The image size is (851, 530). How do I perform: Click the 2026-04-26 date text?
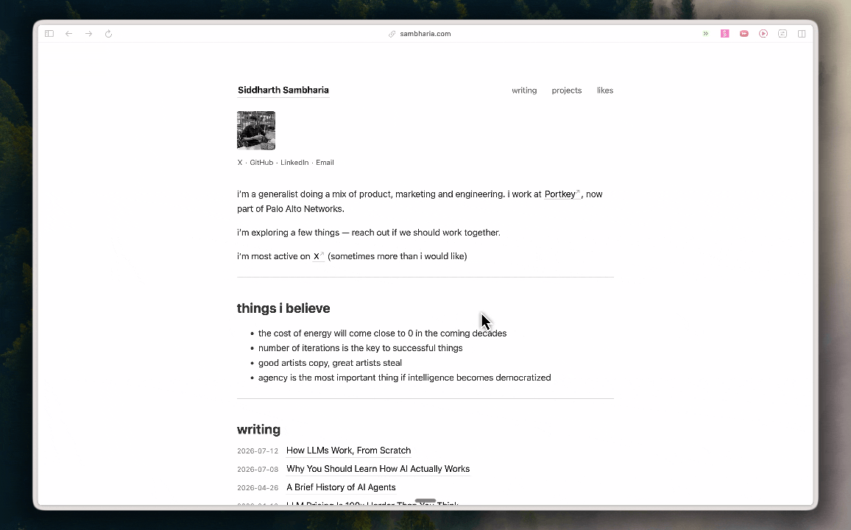258,488
